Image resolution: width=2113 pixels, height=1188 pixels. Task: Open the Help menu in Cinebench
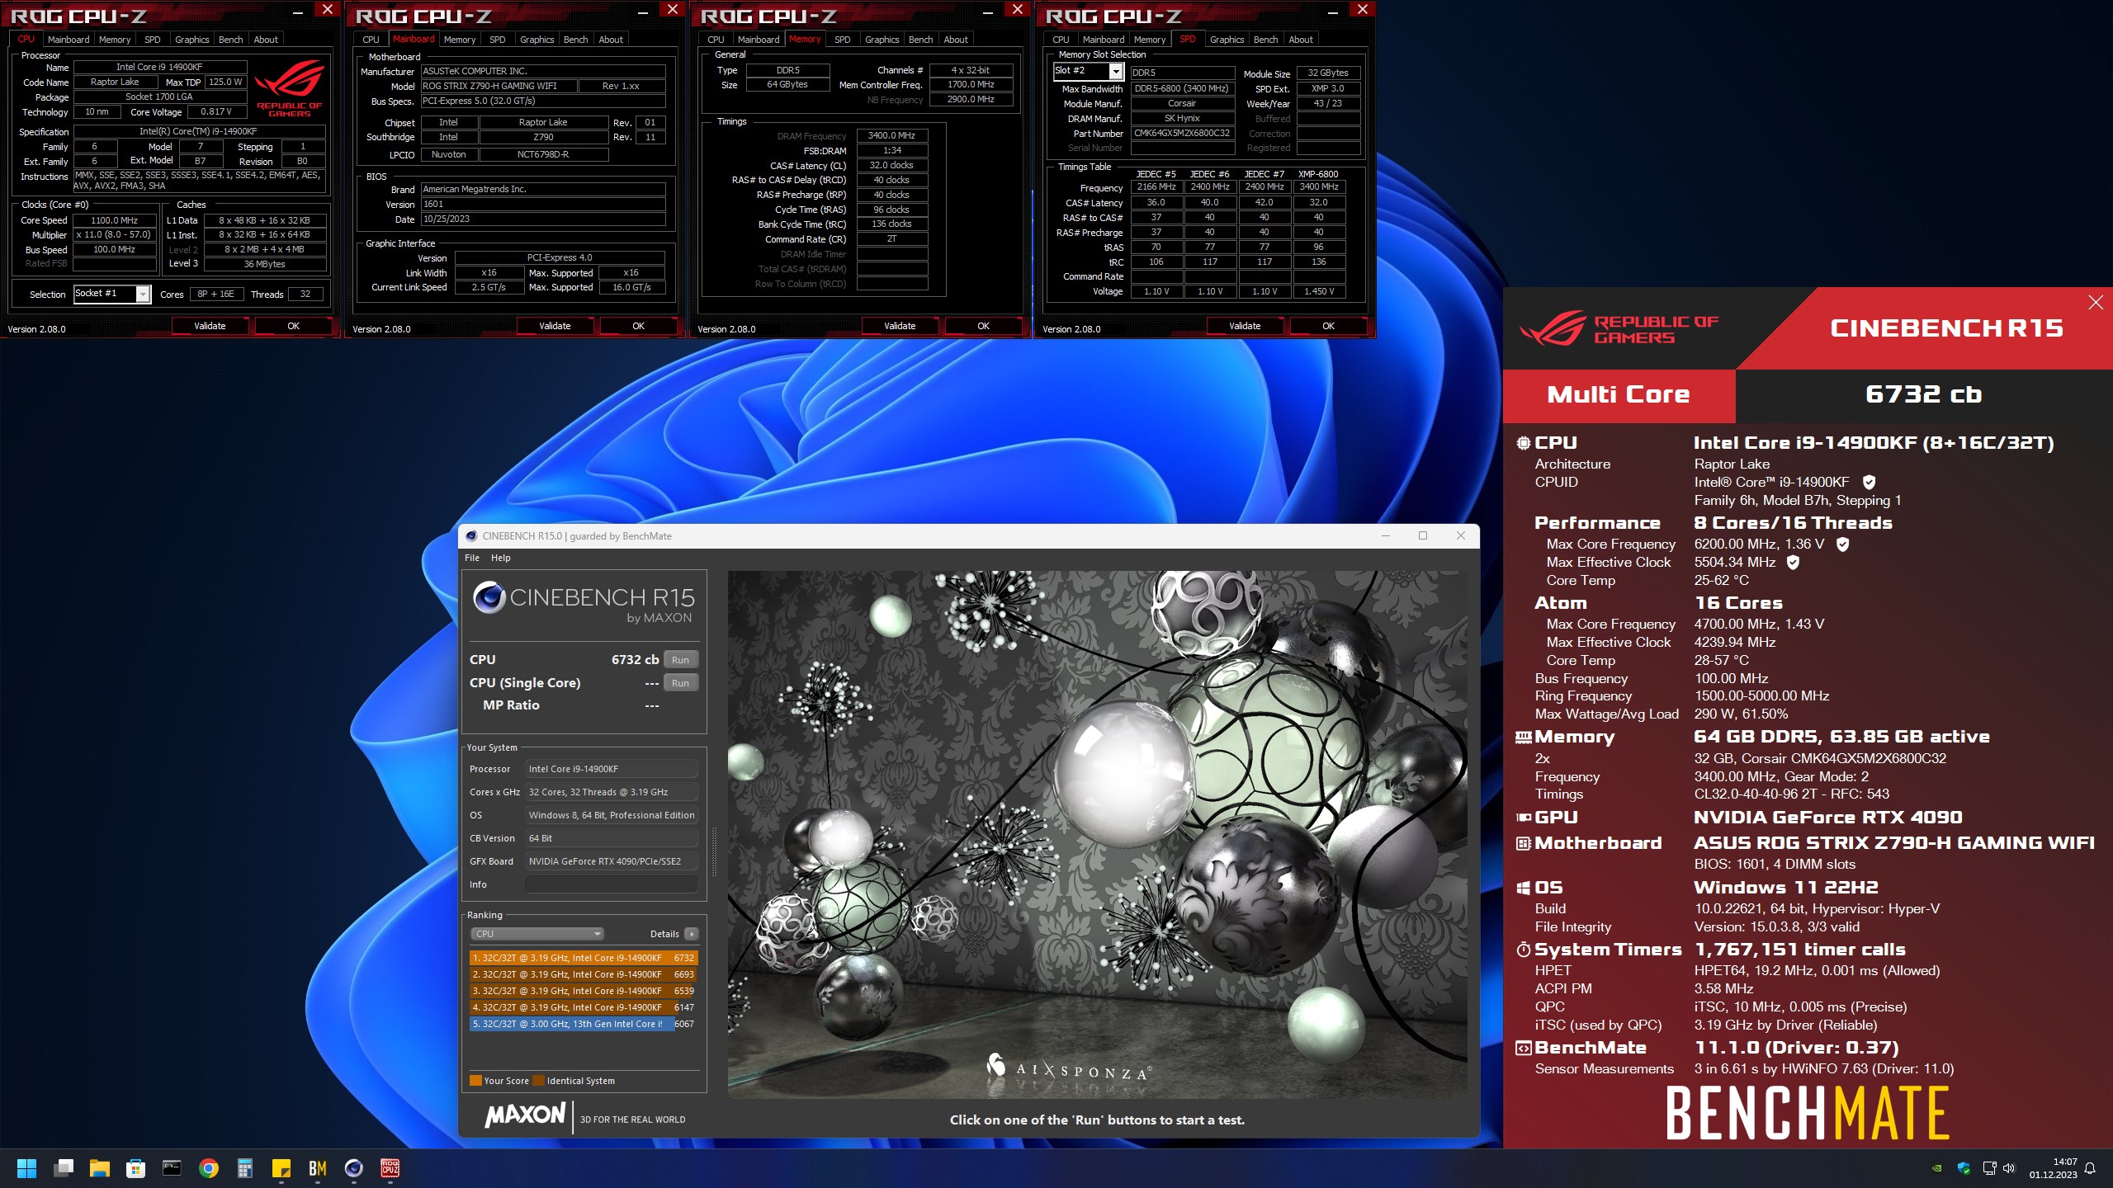(x=501, y=558)
